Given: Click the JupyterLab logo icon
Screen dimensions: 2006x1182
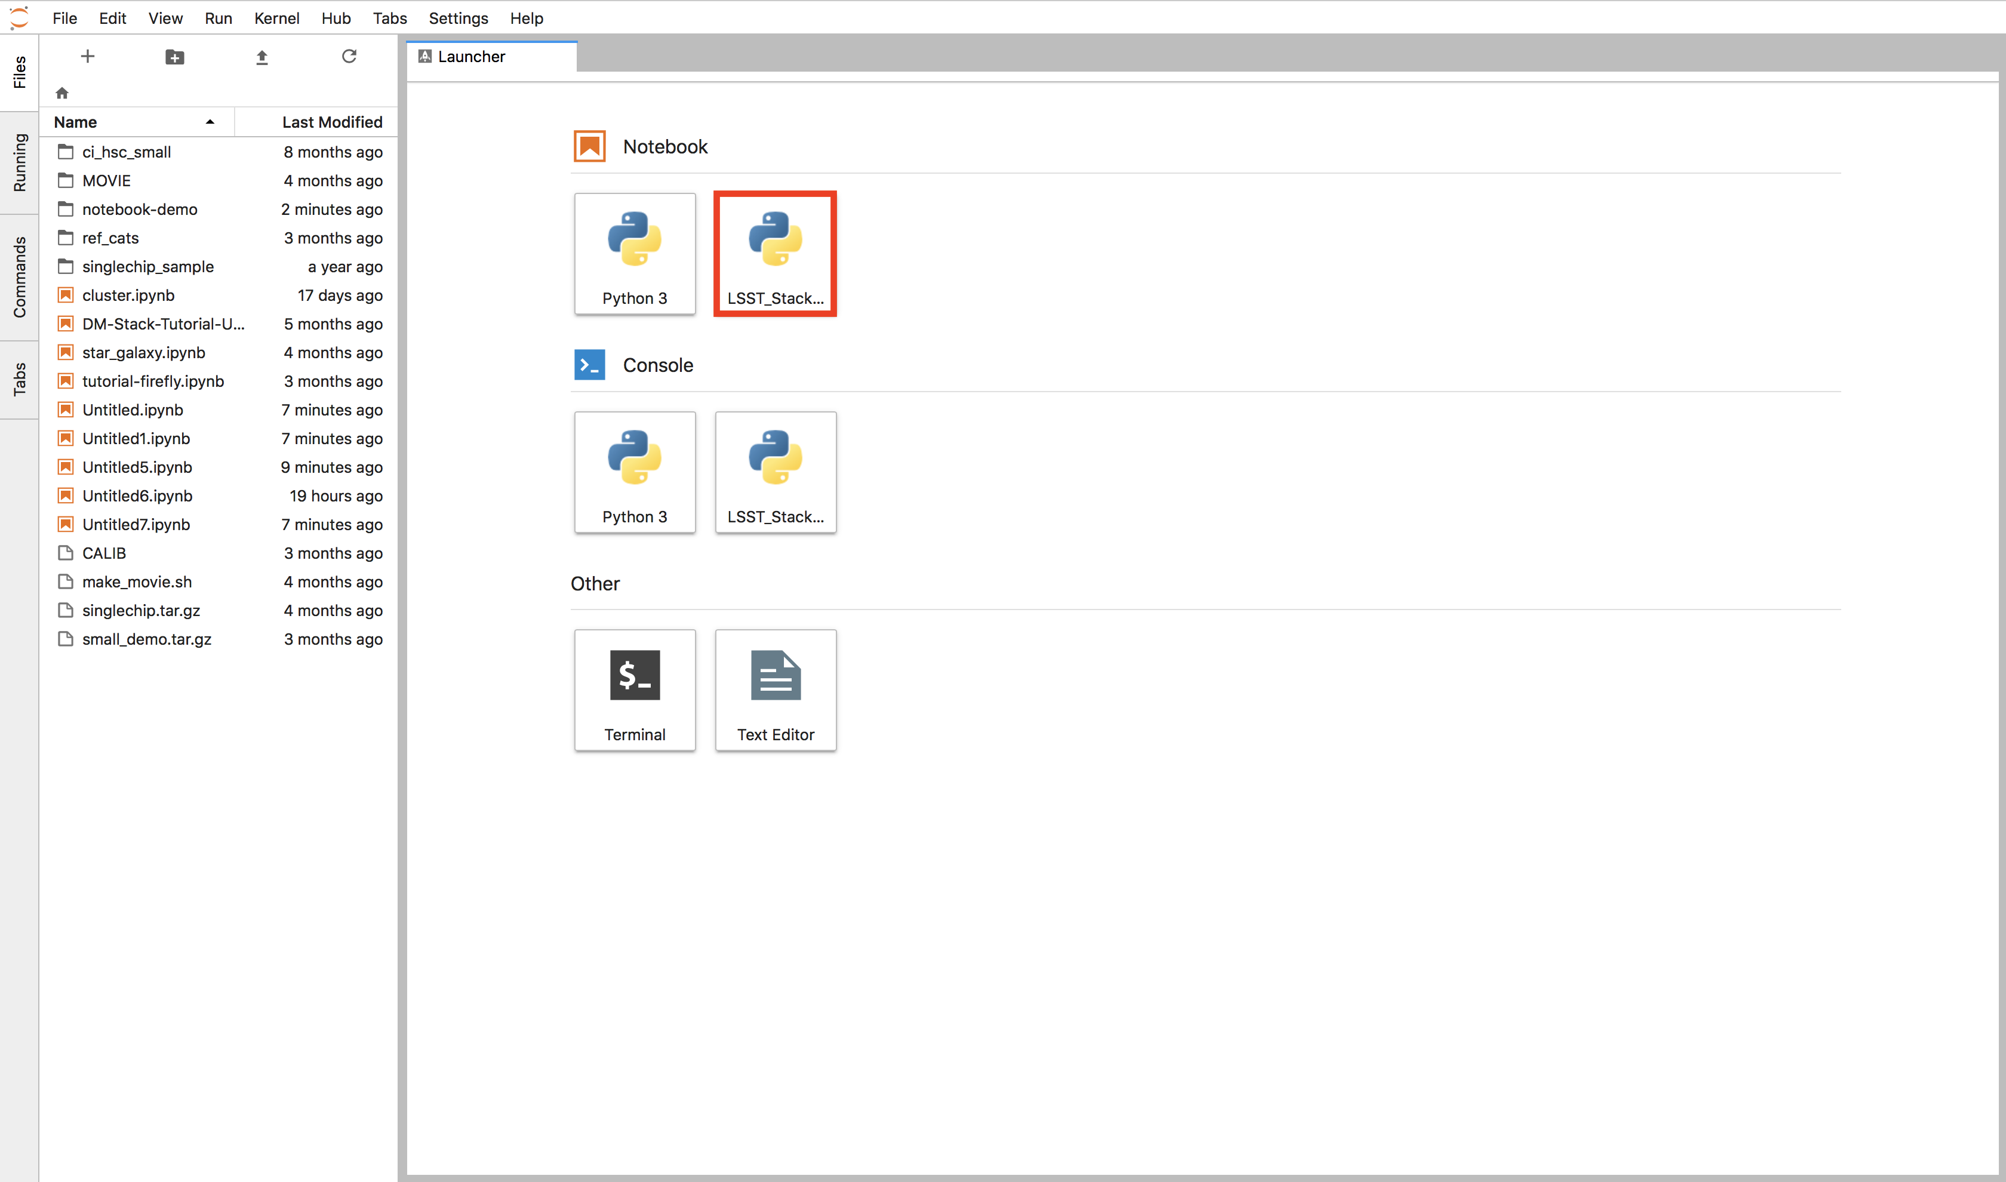Looking at the screenshot, I should pos(19,17).
